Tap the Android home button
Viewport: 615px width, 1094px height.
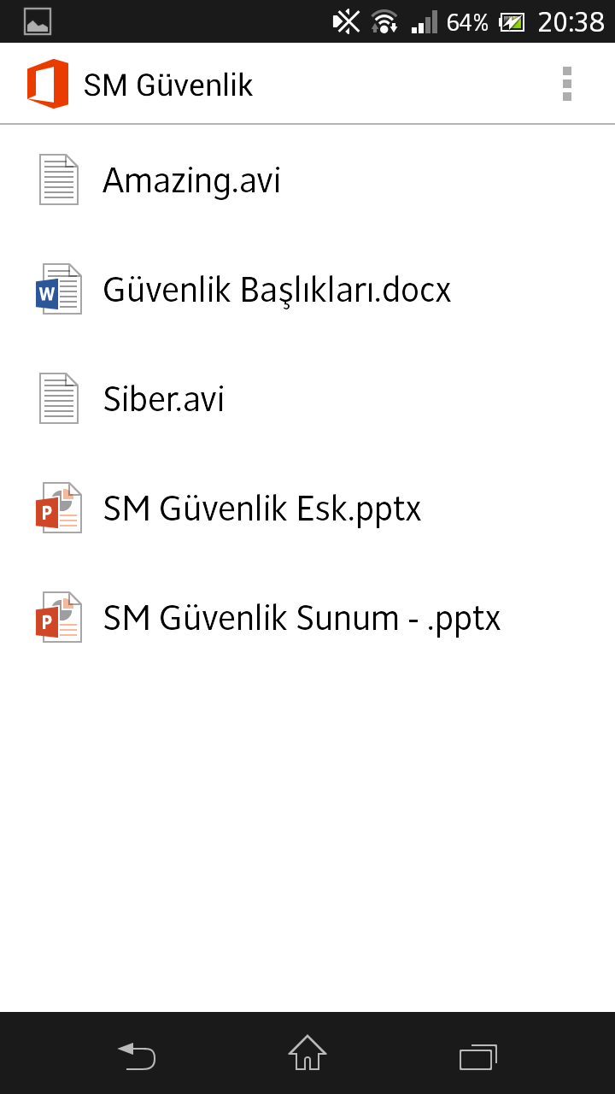click(307, 1053)
